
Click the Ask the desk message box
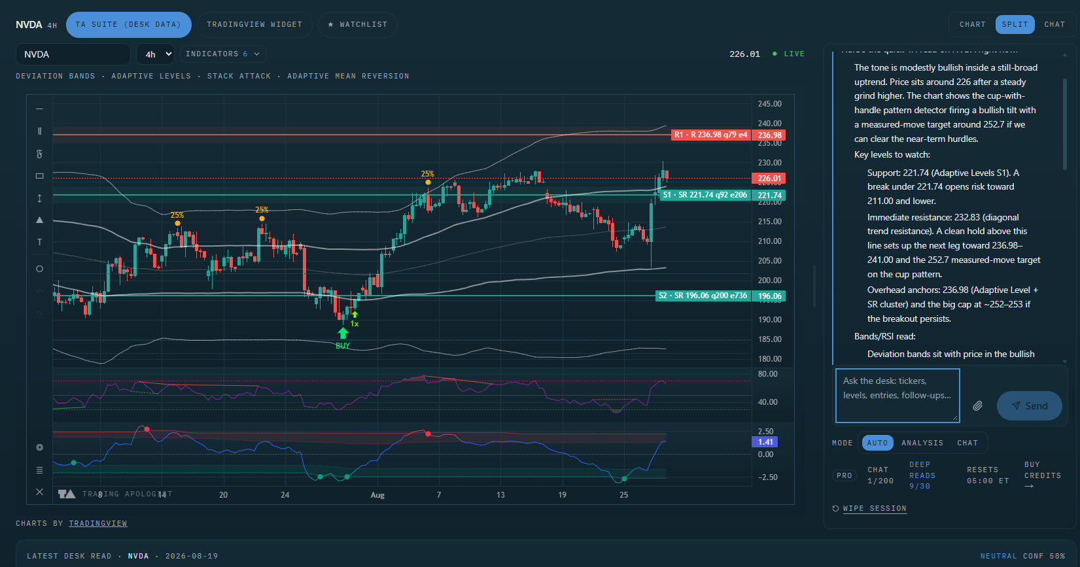pos(897,396)
